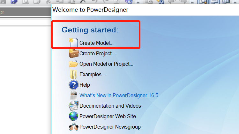The height and width of the screenshot is (134, 239).
Task: Open the PowerDesigner Newsgroup link
Action: tap(110, 127)
